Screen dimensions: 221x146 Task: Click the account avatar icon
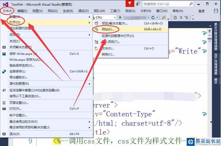click(216, 11)
